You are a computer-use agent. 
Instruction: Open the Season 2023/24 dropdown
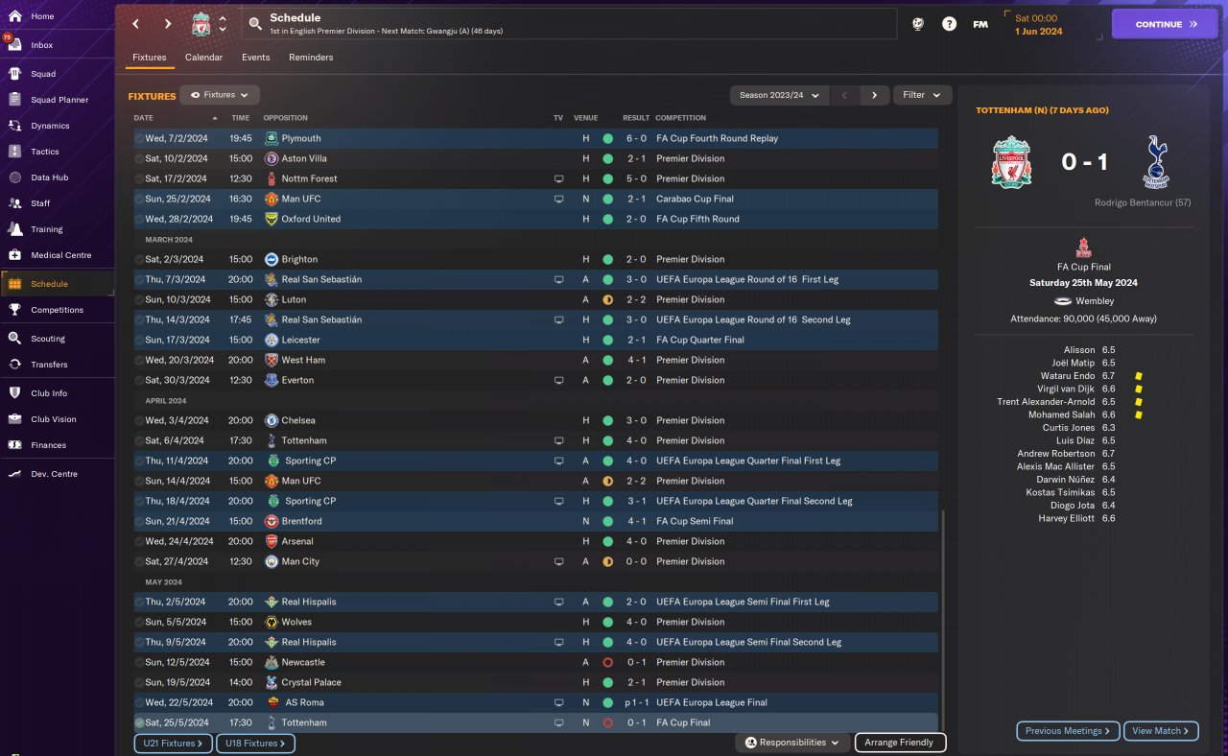[780, 95]
